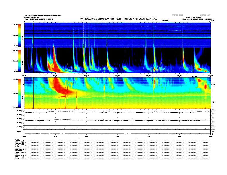Click 16:00 tick label under RAD1 spectrogram
The width and height of the screenshot is (227, 175).
click(x=148, y=75)
